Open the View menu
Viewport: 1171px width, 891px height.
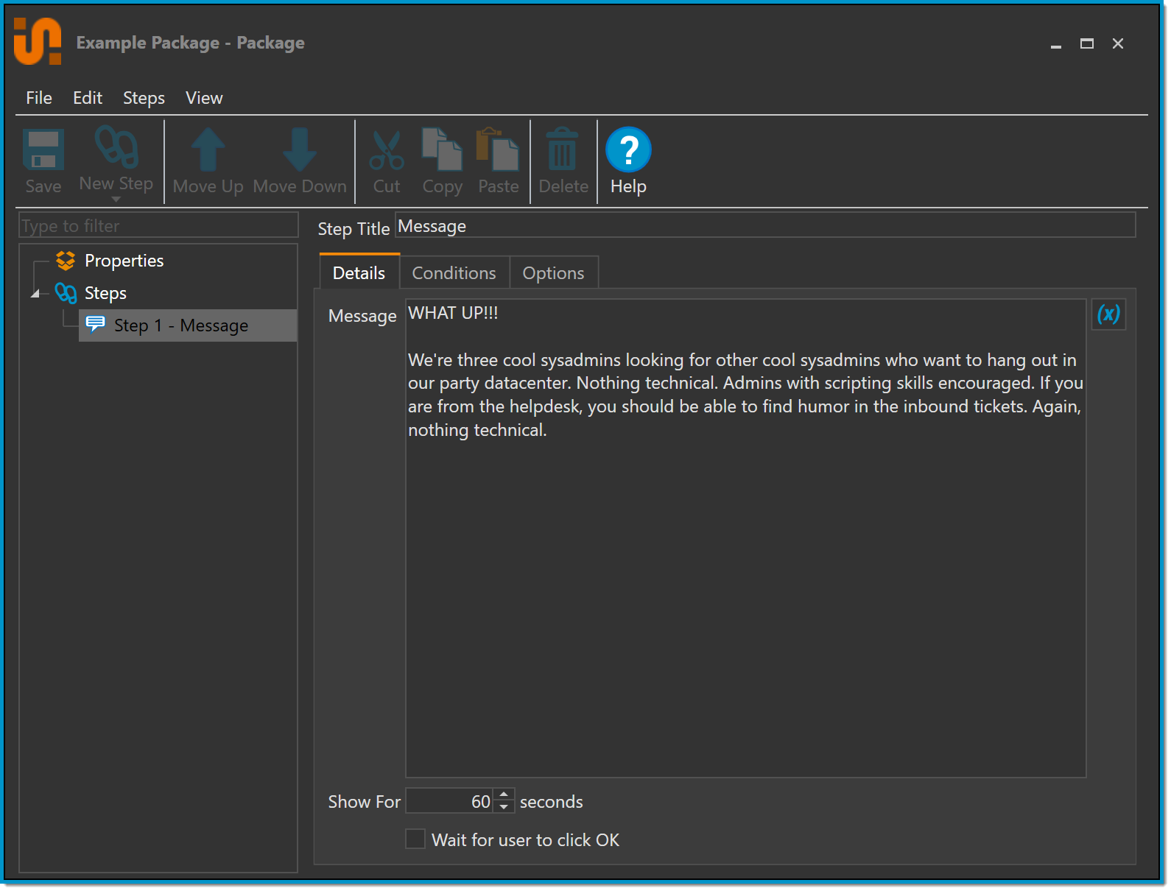(204, 98)
